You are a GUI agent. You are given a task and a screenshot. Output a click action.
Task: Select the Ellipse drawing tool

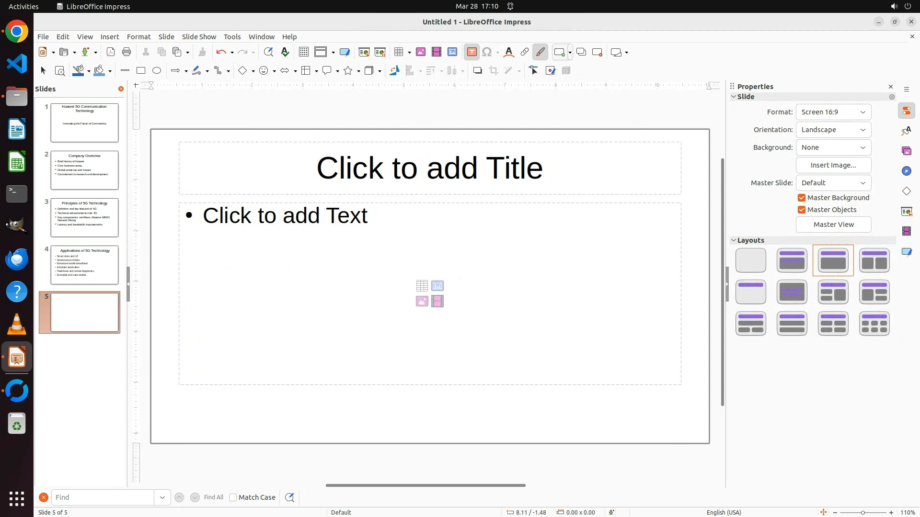tap(157, 71)
